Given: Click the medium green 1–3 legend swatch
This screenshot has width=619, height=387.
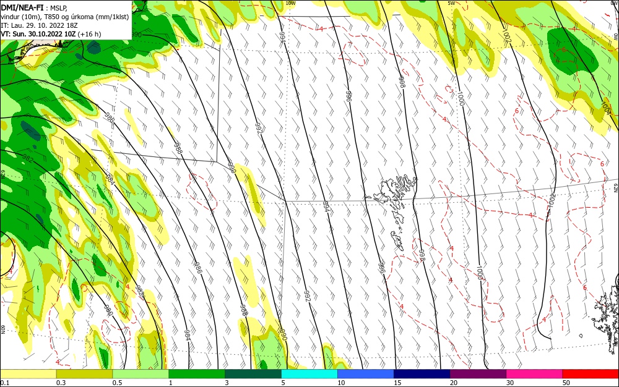Looking at the screenshot, I should (197, 374).
